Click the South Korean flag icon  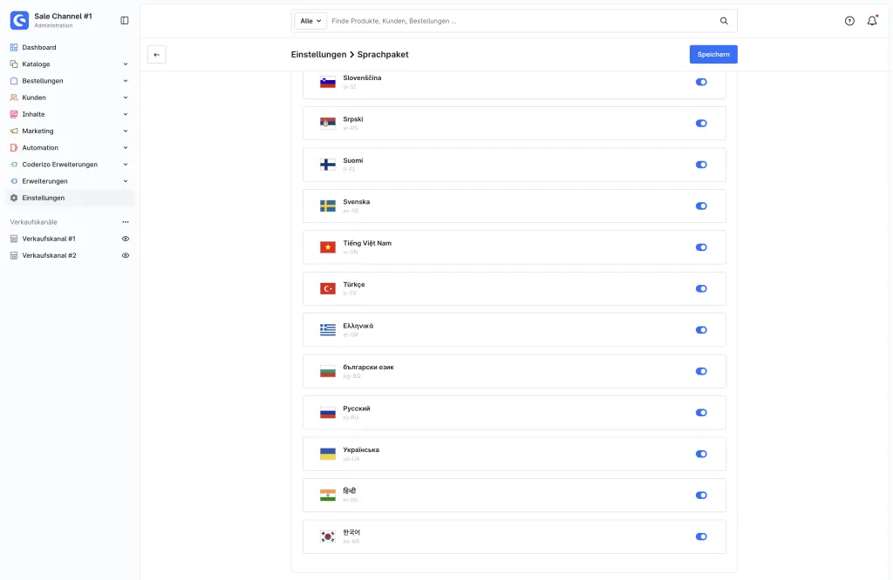click(328, 536)
